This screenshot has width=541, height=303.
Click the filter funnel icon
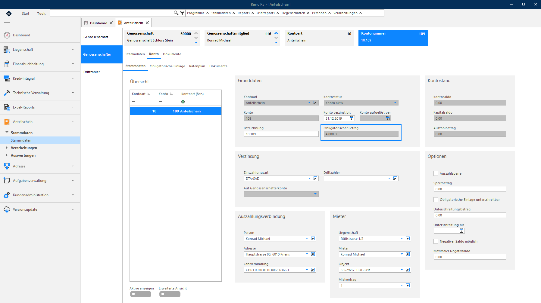pyautogui.click(x=182, y=13)
